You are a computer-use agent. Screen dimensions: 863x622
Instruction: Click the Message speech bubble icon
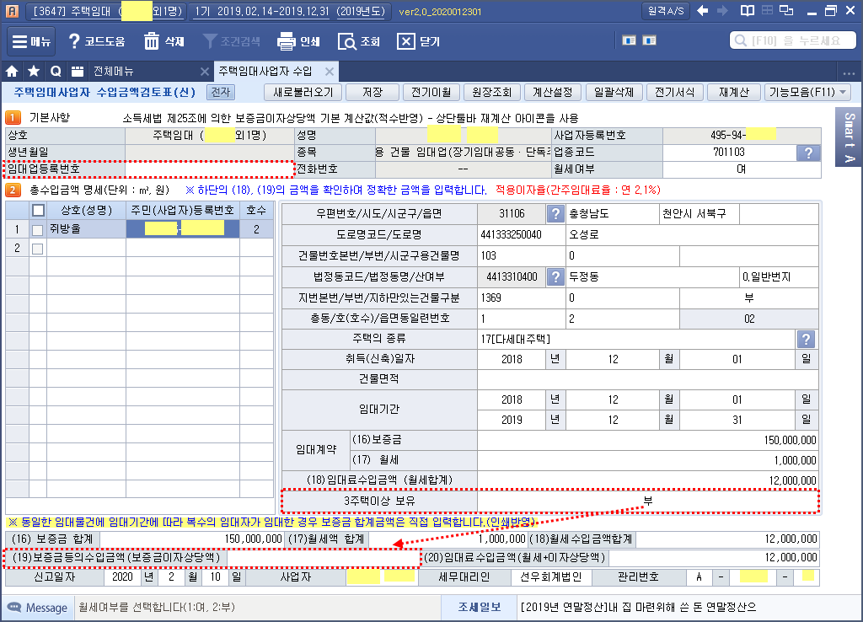click(x=13, y=608)
